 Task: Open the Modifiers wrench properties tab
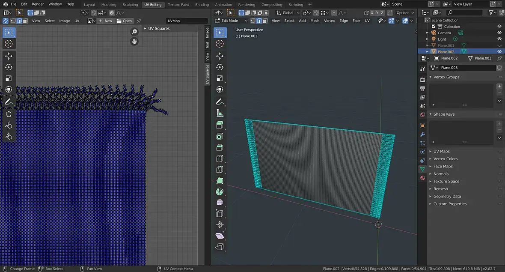click(422, 135)
